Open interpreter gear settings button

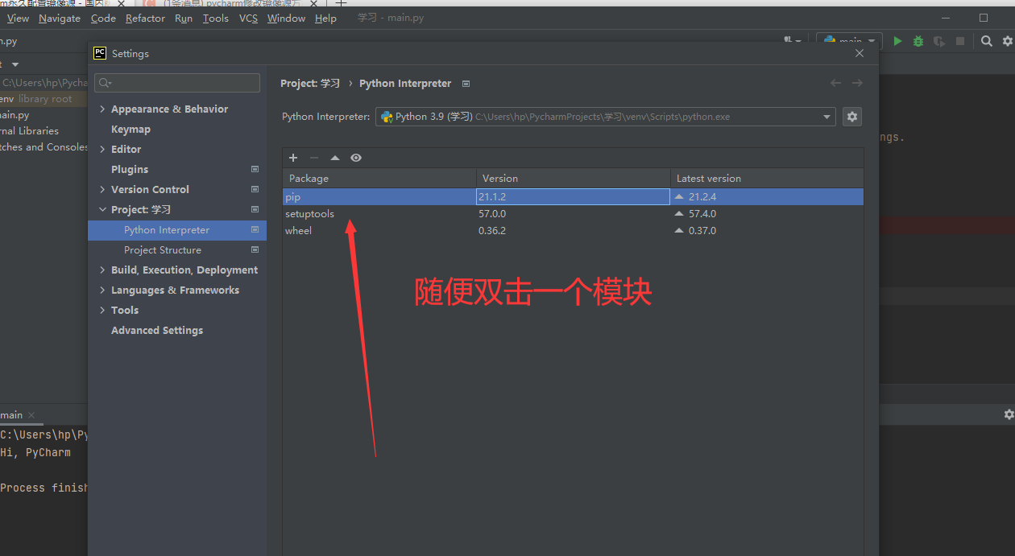click(851, 117)
